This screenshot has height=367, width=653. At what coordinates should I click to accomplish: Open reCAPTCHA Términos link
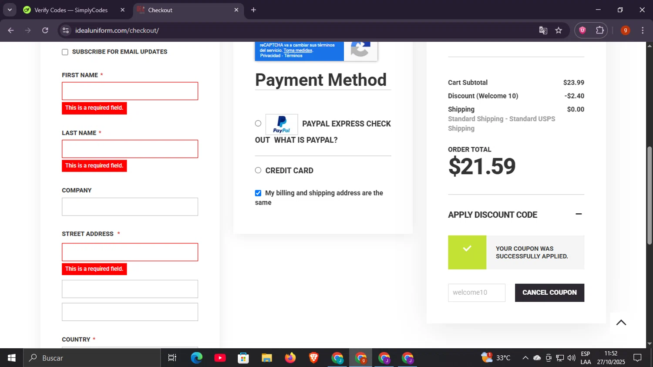pyautogui.click(x=293, y=56)
